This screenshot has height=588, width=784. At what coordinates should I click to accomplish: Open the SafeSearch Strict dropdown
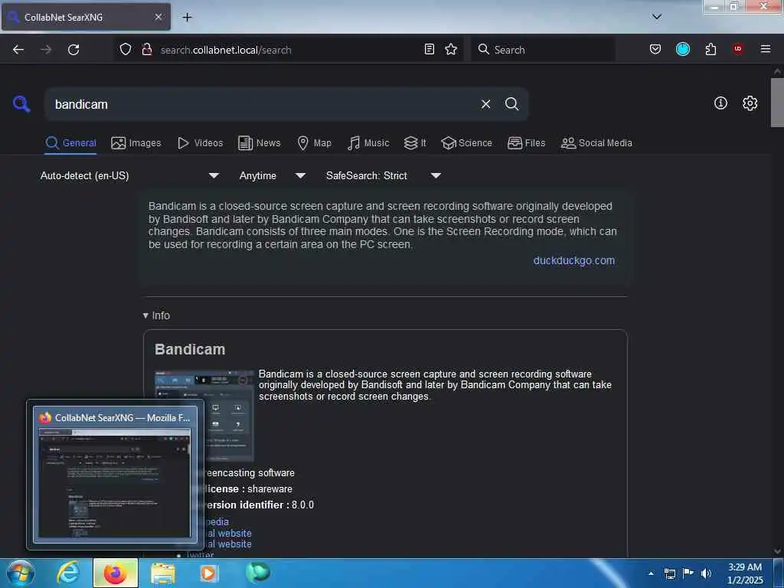coord(383,175)
